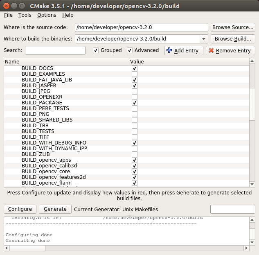Uncheck BUILD_WITH_DEBUG_INFO option
The width and height of the screenshot is (259, 255).
pos(135,143)
